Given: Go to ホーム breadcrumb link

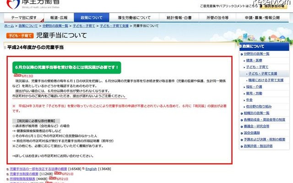Looking at the screenshot, I should coord(9,26).
